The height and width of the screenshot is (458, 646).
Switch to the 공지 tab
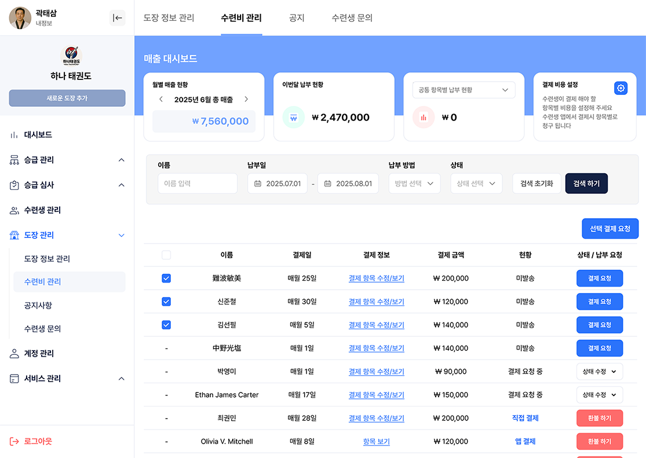pos(297,18)
